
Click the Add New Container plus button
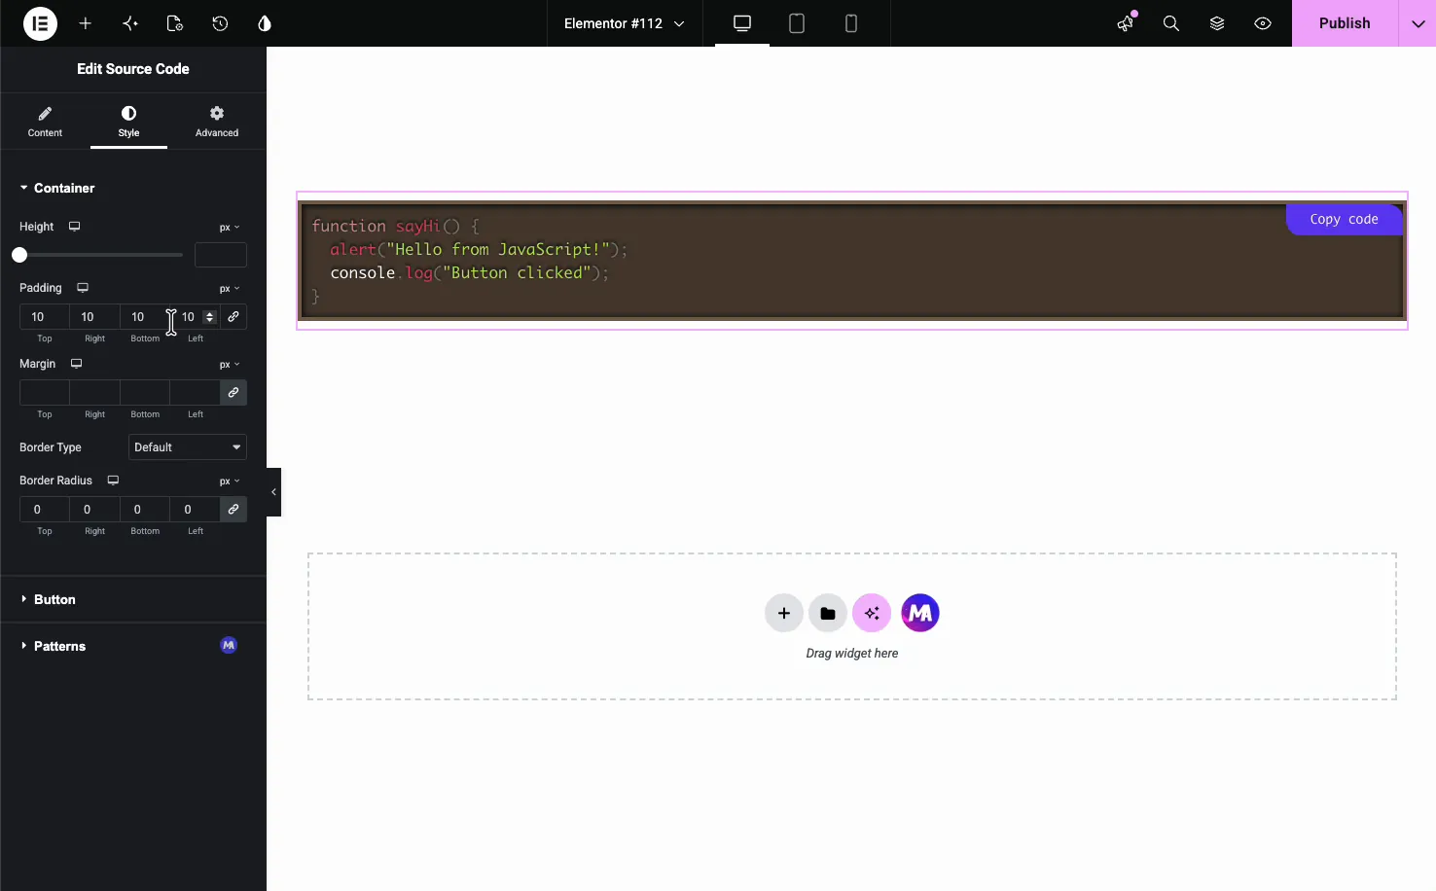click(784, 614)
